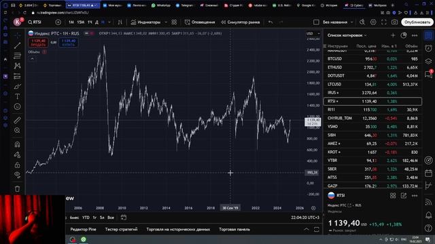Expand the favorite indicators dropdown arrow
This screenshot has width=435, height=244.
[166, 22]
